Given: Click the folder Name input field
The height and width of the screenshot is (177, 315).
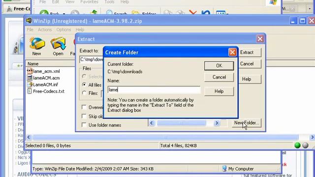Looking at the screenshot, I should (154, 89).
